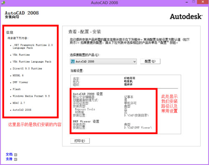Select 'AutoCAD 2008' in the install list
The image size is (209, 165).
pyautogui.click(x=22, y=110)
